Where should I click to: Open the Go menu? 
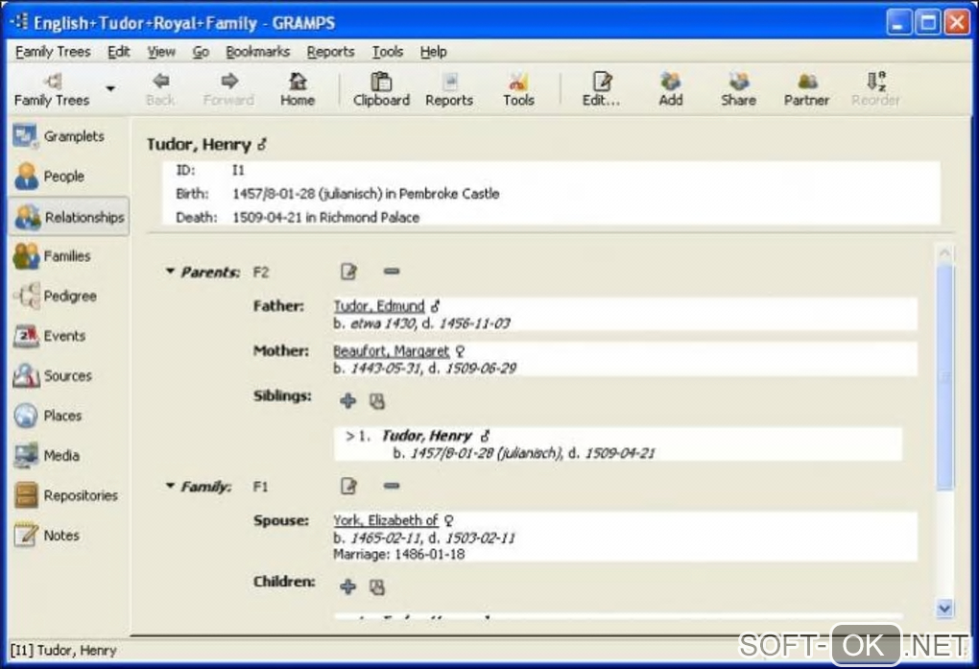click(x=201, y=51)
